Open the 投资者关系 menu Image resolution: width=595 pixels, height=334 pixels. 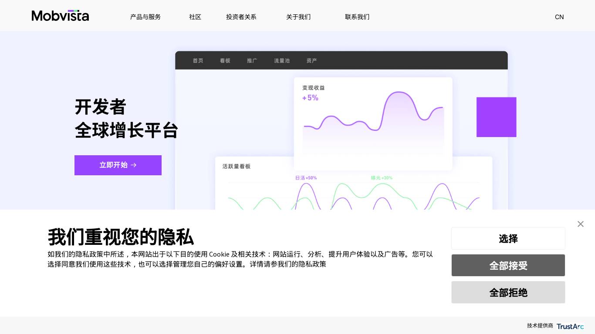pos(241,17)
